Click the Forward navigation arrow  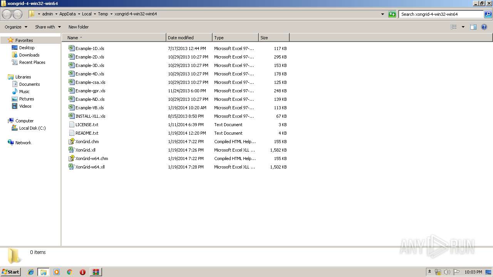coord(18,14)
